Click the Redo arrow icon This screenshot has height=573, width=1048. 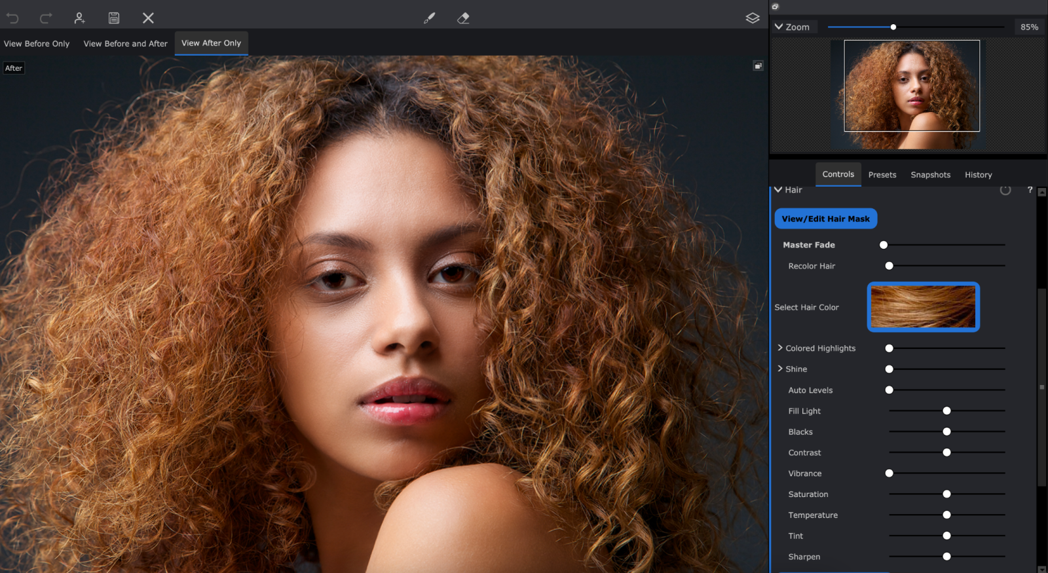coord(45,18)
